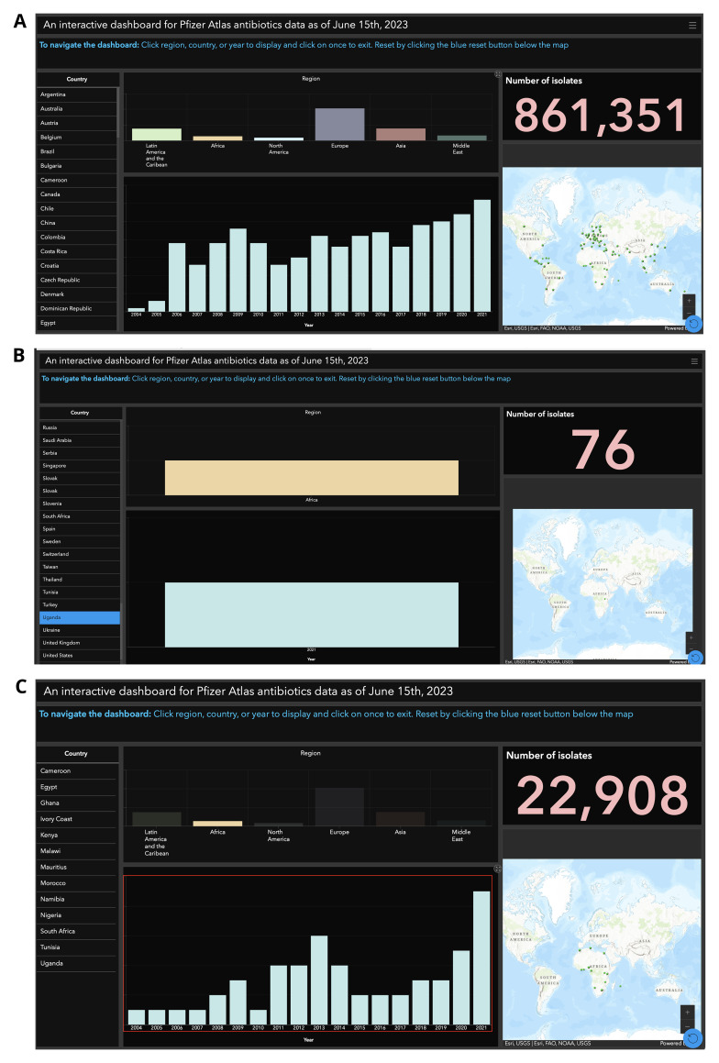This screenshot has height=1063, width=719.
Task: Click the 2021 year bar in panel B
Action: (312, 615)
